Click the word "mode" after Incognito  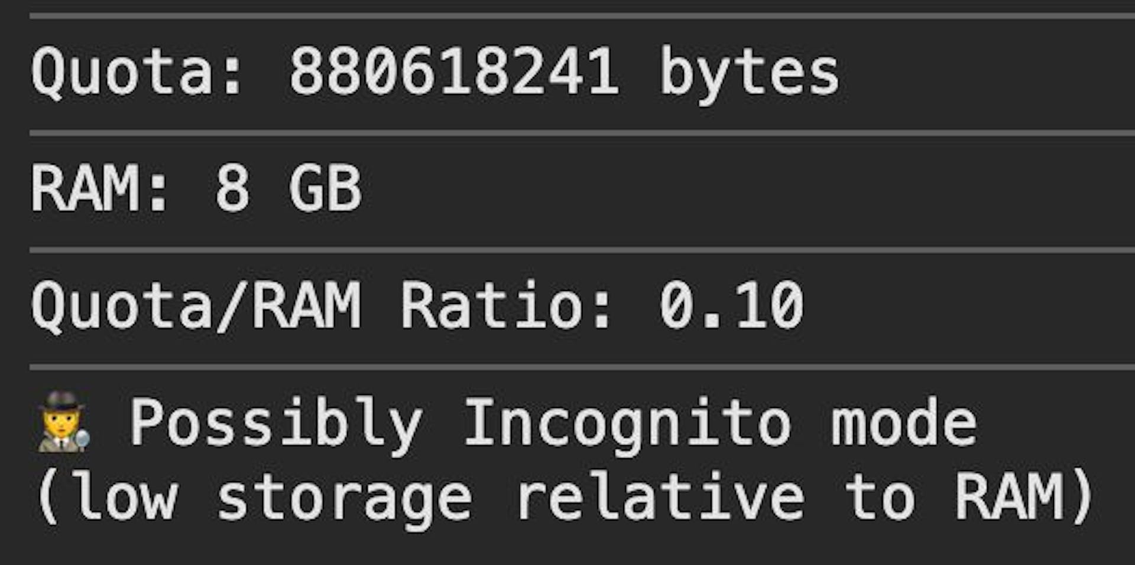pos(904,423)
